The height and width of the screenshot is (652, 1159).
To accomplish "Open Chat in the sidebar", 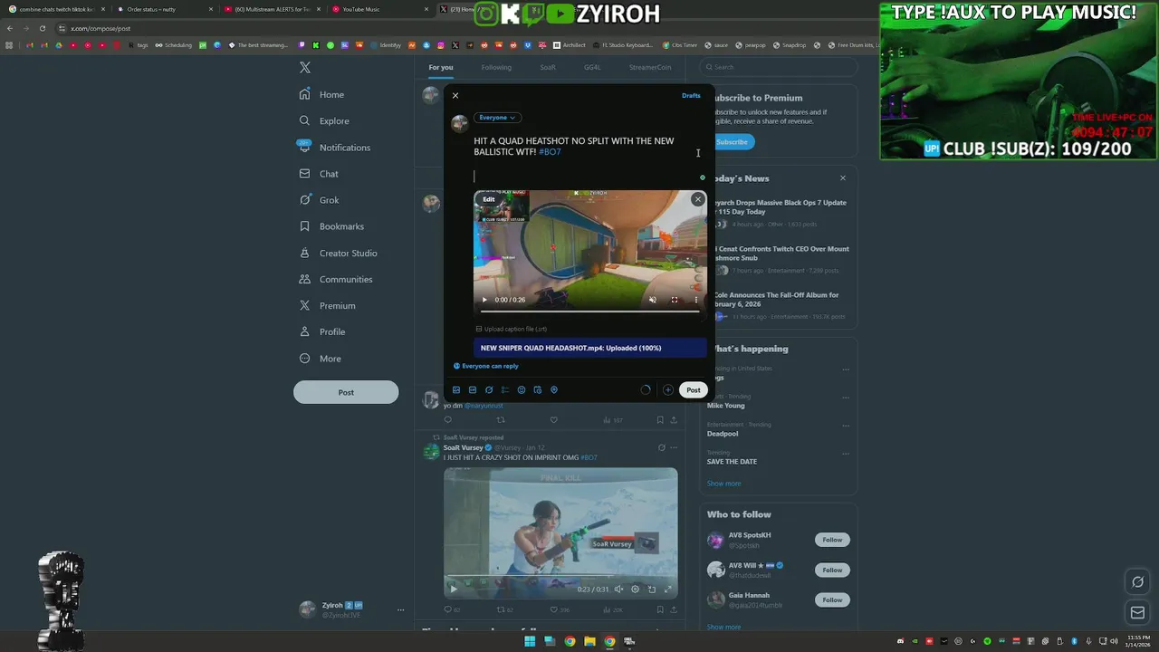I will click(318, 174).
